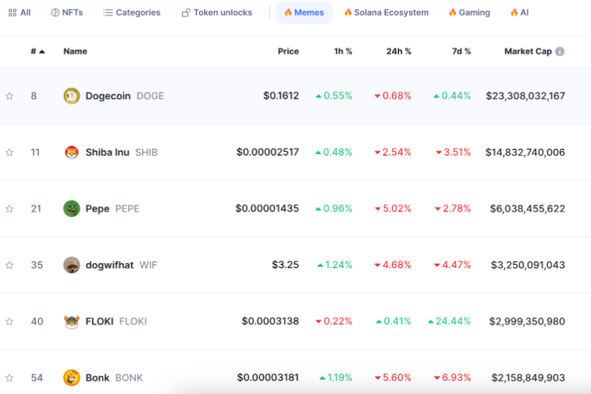The image size is (591, 394).
Task: Click the Shiba Inu coin logo
Action: click(x=72, y=153)
